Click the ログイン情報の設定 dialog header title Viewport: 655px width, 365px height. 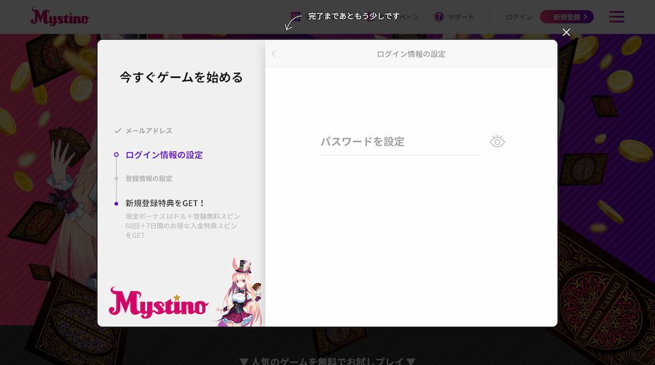[411, 54]
